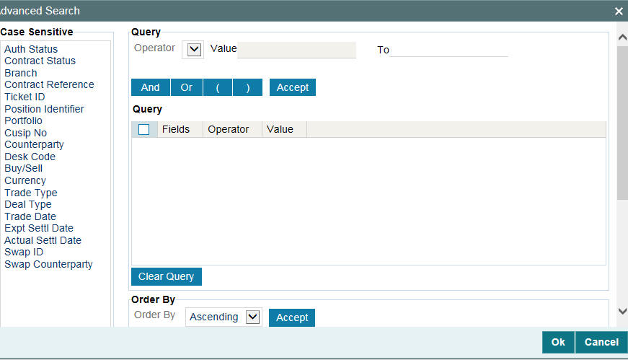Select the Counterparty field

(x=34, y=145)
